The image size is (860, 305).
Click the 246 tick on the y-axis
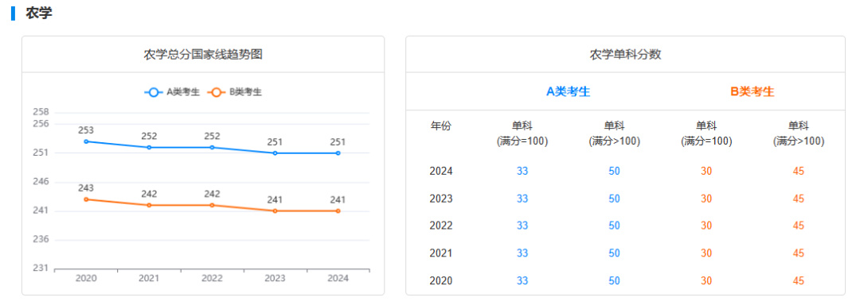(41, 181)
